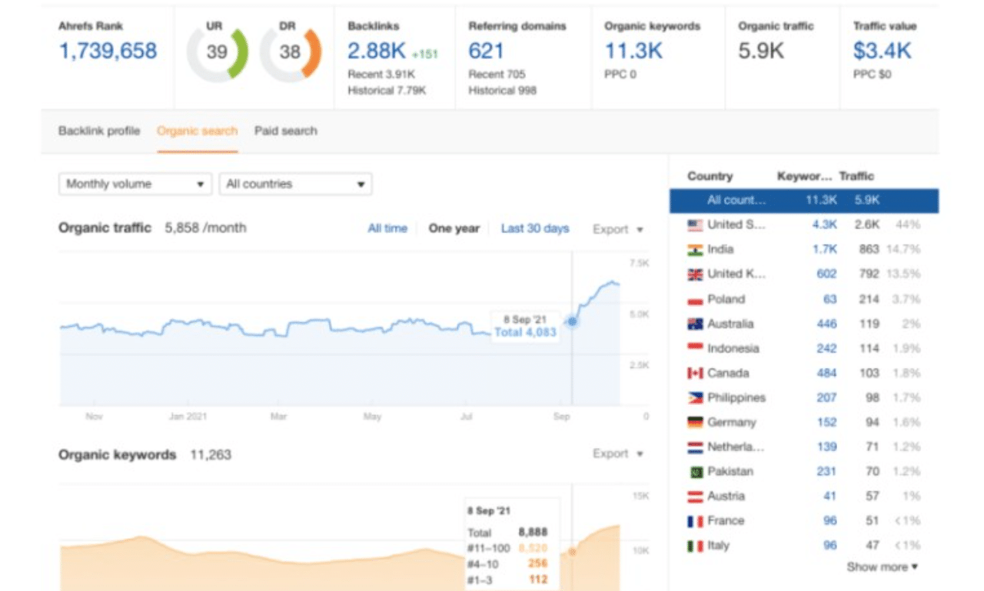Screen dimensions: 984x591
Task: Expand Show more countries list
Action: tap(882, 567)
